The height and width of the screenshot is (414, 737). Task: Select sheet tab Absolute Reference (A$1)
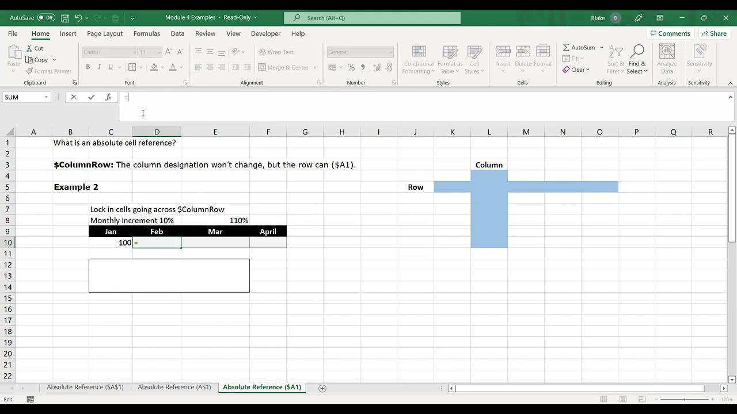(x=174, y=388)
